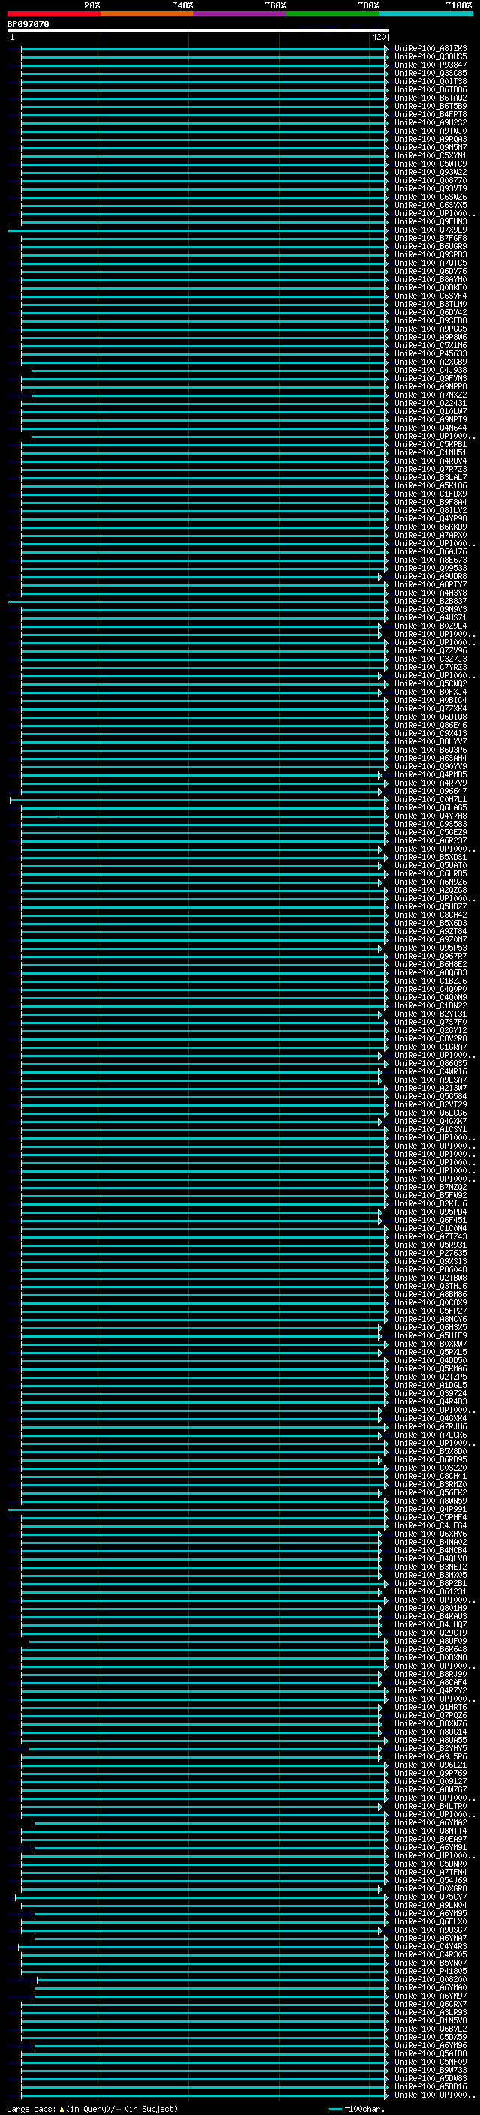Click hit label UniRef100_B6TAQ2
Image resolution: width=480 pixels, height=2115 pixels.
click(x=430, y=98)
